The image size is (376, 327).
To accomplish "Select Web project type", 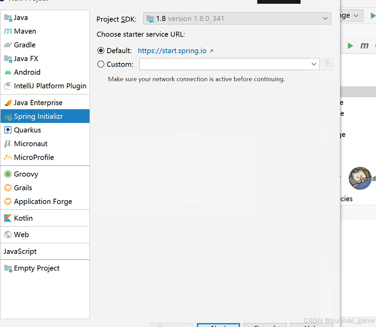I will tap(45, 235).
